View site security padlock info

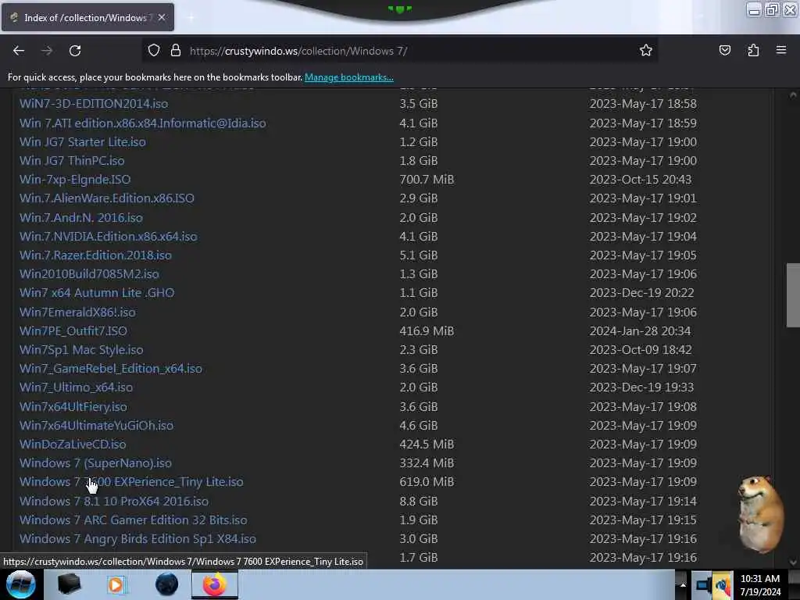(176, 51)
